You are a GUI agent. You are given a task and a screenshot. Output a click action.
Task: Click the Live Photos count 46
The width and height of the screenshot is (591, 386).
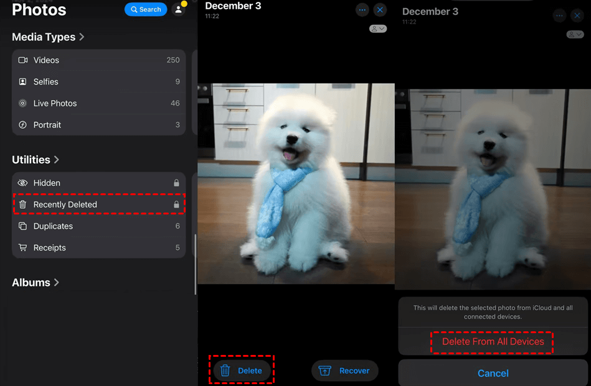point(175,103)
